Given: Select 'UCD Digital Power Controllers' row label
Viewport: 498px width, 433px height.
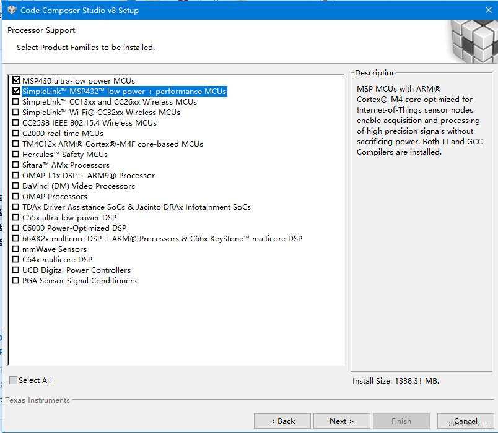Looking at the screenshot, I should pyautogui.click(x=76, y=270).
